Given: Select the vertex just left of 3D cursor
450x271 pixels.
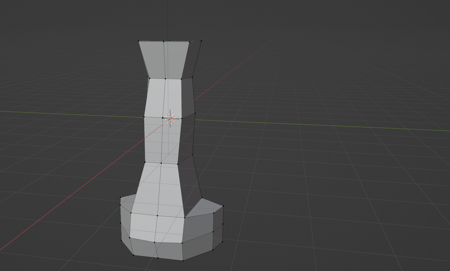Looking at the screenshot, I should [x=163, y=118].
